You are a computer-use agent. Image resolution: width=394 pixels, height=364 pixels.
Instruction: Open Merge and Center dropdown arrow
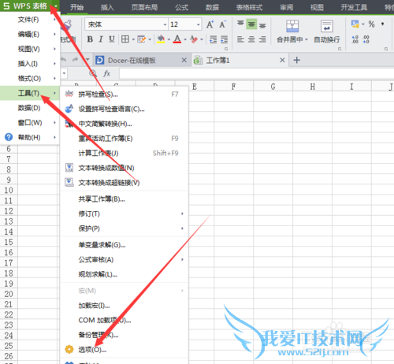[306, 39]
